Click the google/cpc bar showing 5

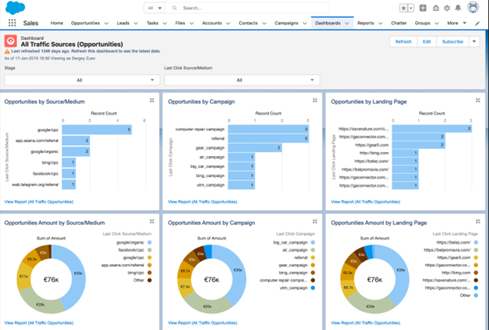[96, 129]
